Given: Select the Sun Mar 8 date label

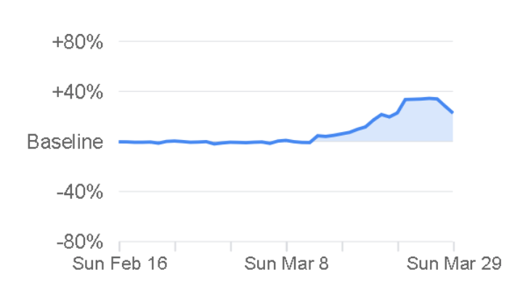Looking at the screenshot, I should (287, 263).
